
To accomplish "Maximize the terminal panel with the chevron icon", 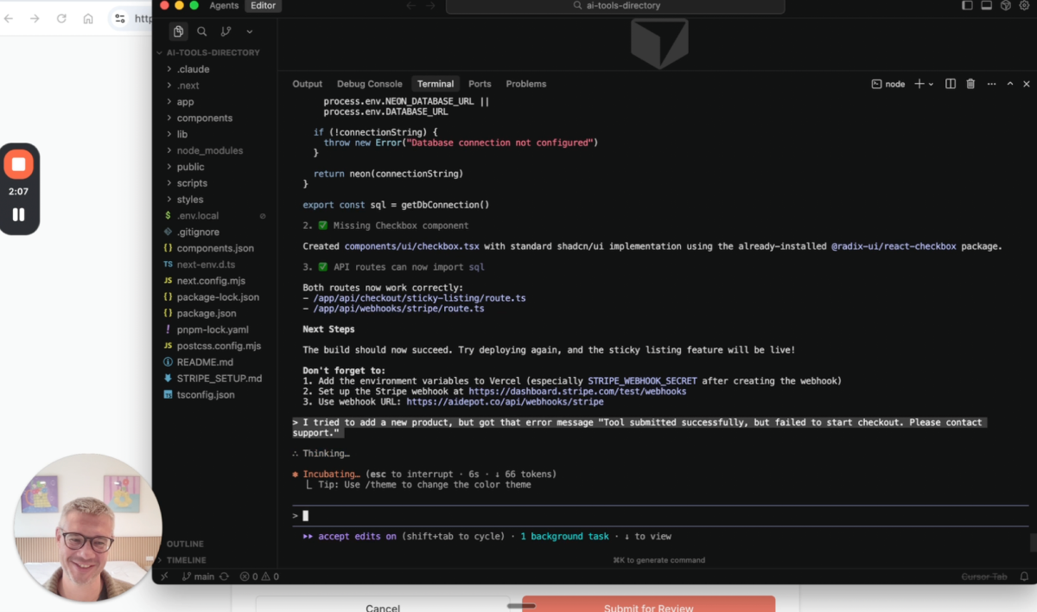I will pyautogui.click(x=1008, y=83).
